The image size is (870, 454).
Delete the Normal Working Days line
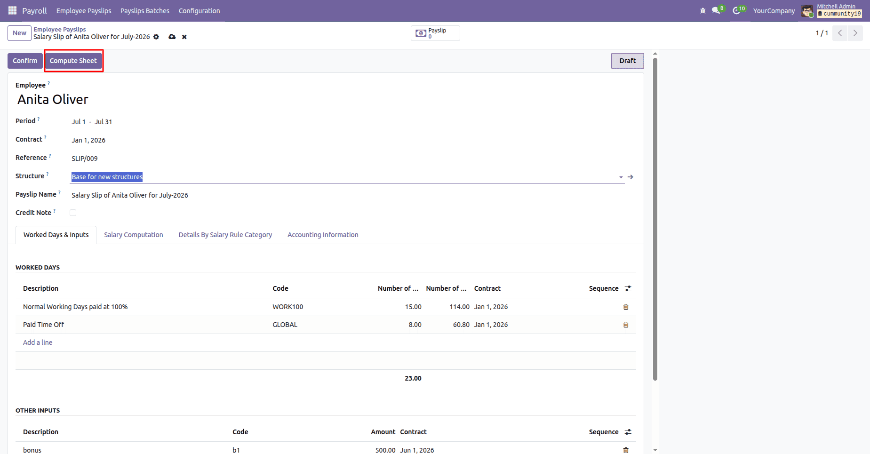(x=626, y=307)
